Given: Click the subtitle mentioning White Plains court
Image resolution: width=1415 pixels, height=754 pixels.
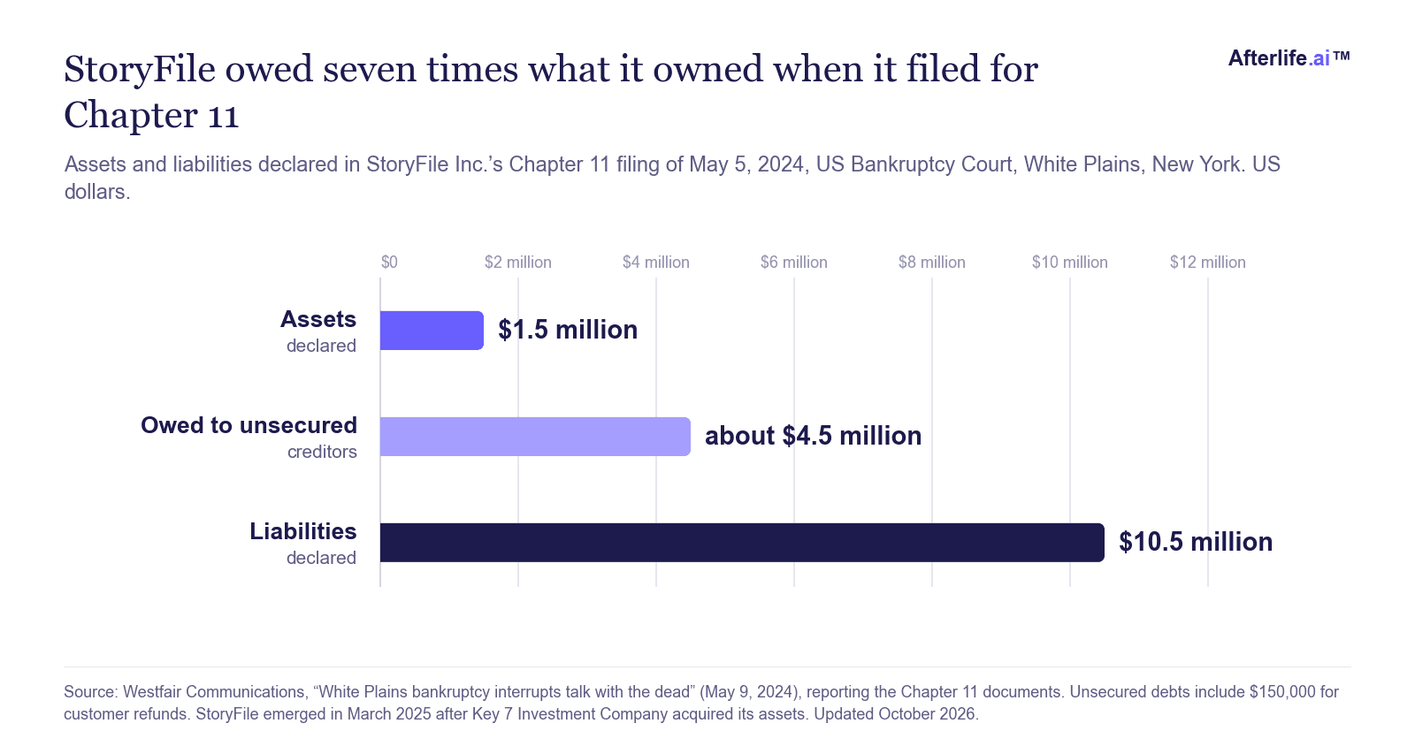Looking at the screenshot, I should coord(672,178).
